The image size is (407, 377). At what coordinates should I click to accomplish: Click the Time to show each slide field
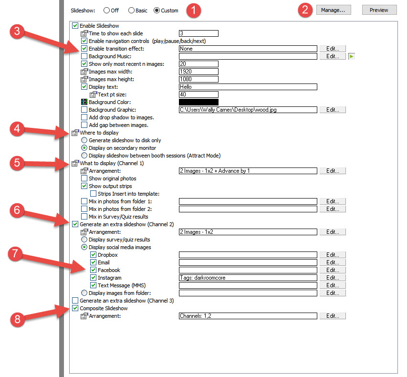(198, 33)
